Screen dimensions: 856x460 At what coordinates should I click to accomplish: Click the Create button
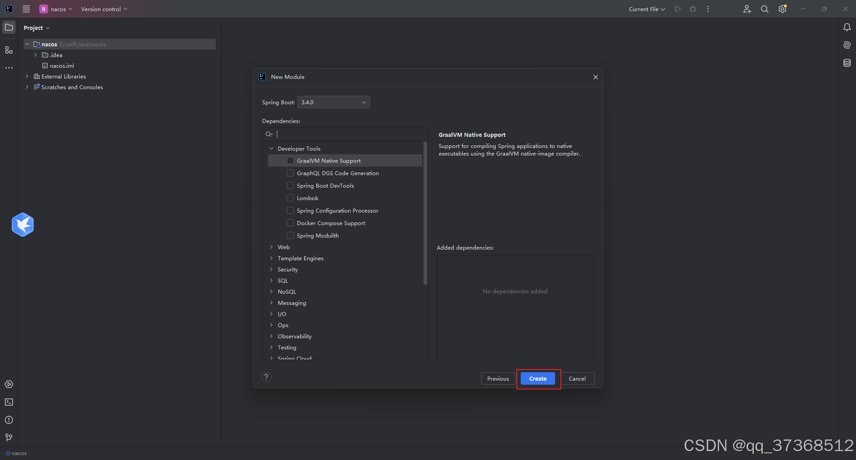point(538,378)
